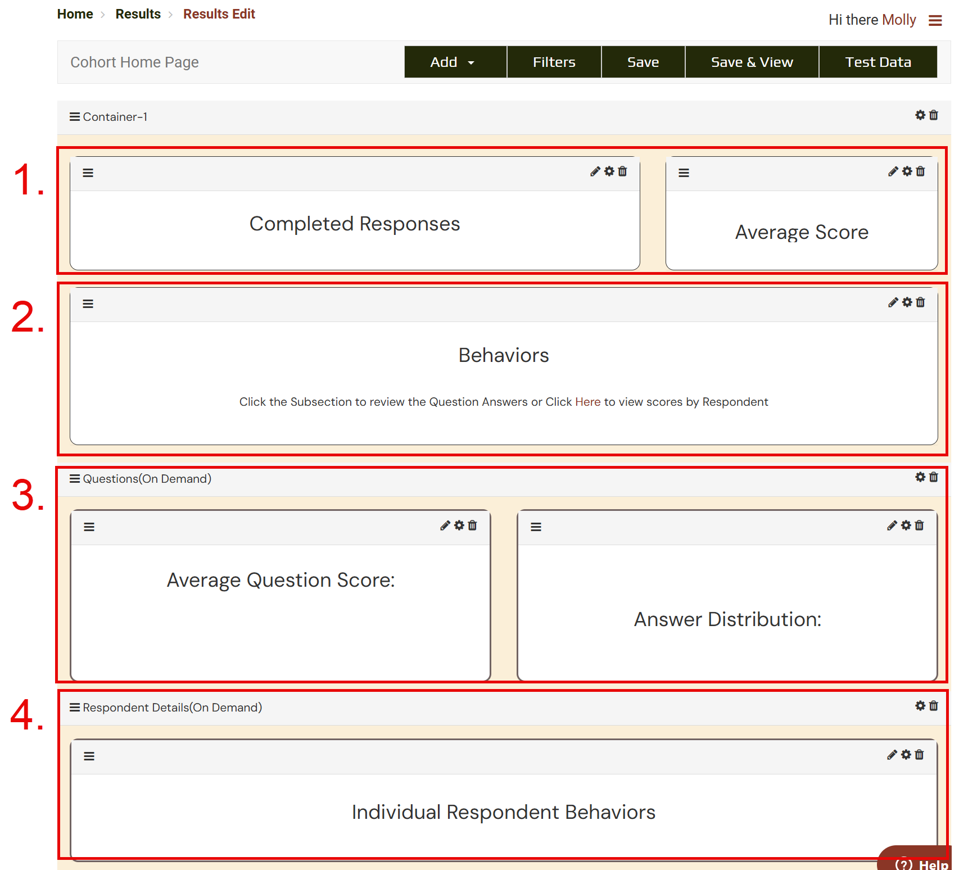Open settings gear for Container-1
This screenshot has width=959, height=870.
click(920, 115)
